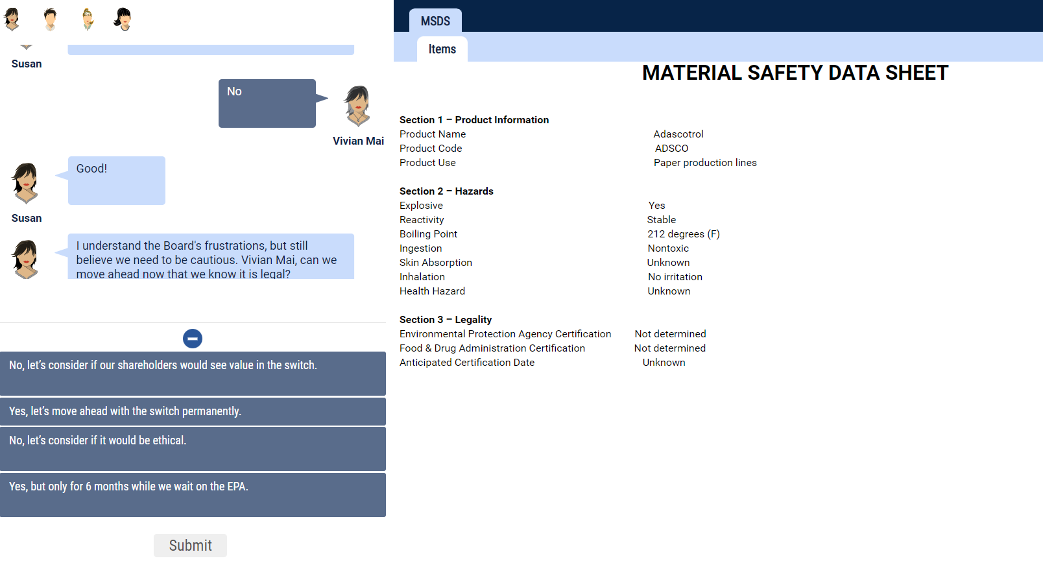Submit the selected response
Screen dimensions: 1043x565
(190, 546)
